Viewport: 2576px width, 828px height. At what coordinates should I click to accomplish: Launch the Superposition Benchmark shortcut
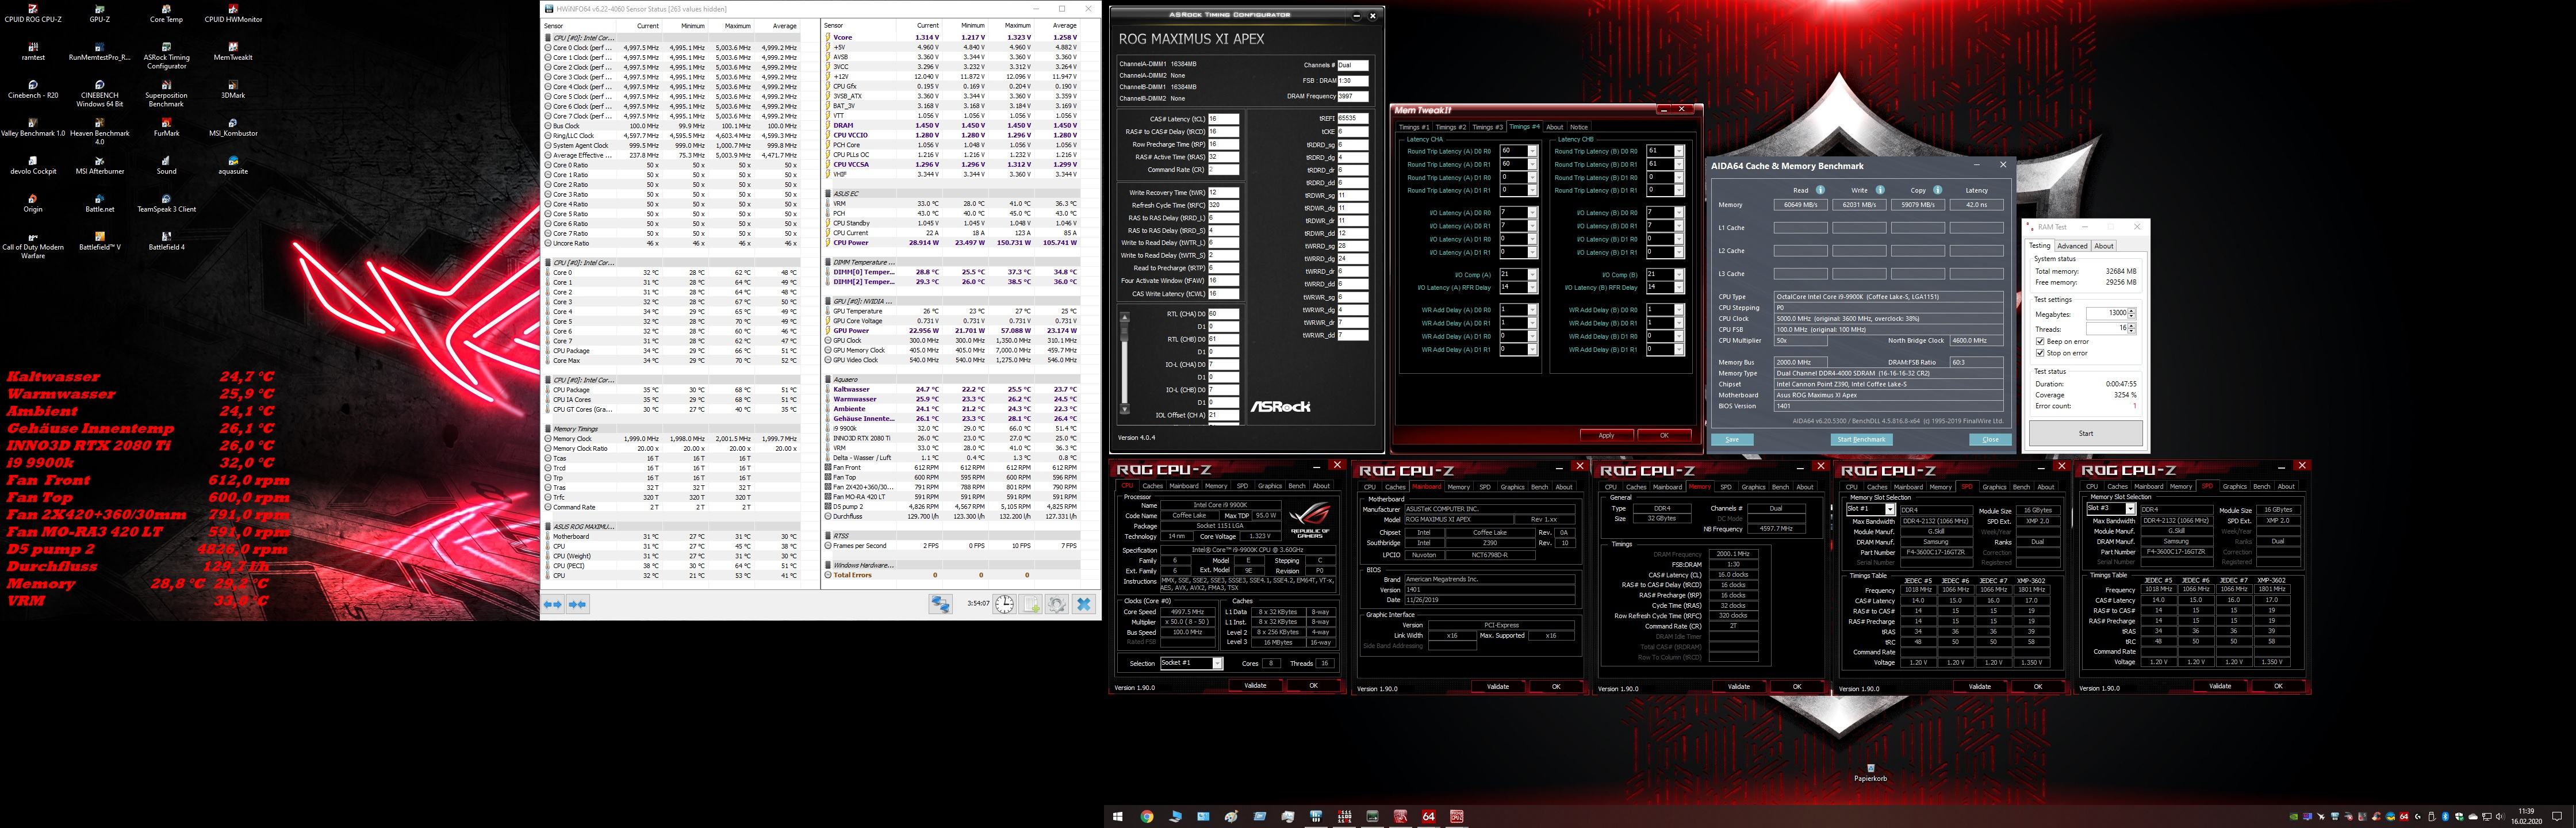(166, 93)
